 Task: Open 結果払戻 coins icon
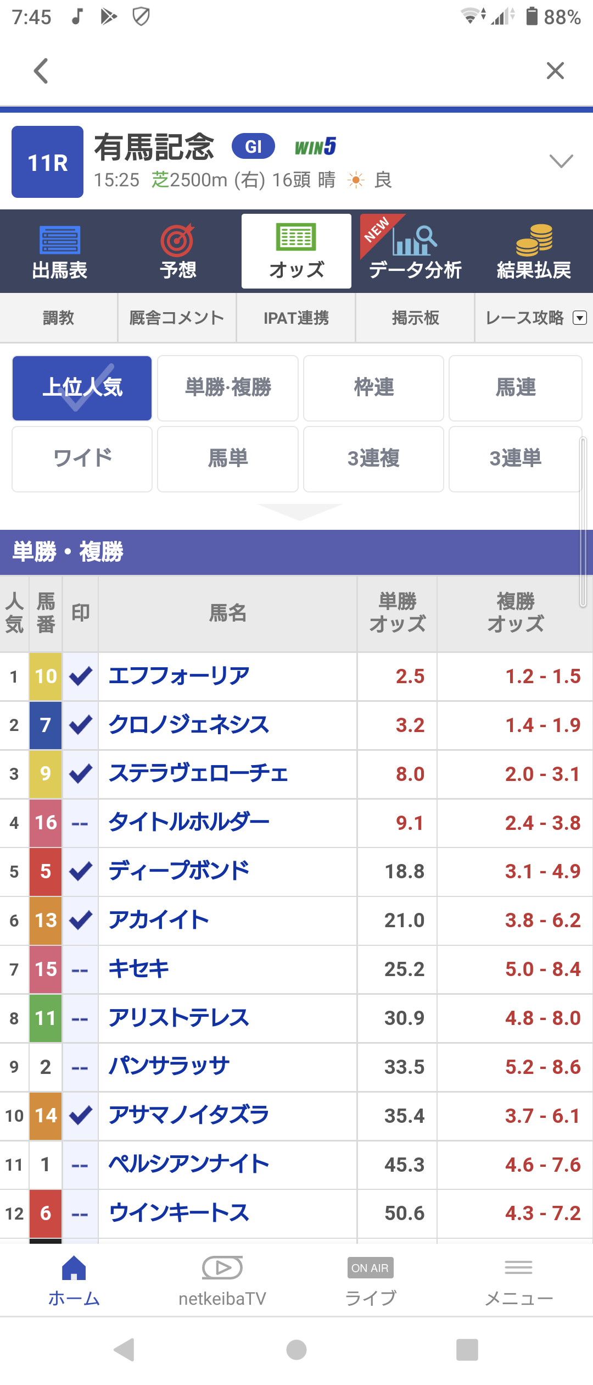coord(534,241)
